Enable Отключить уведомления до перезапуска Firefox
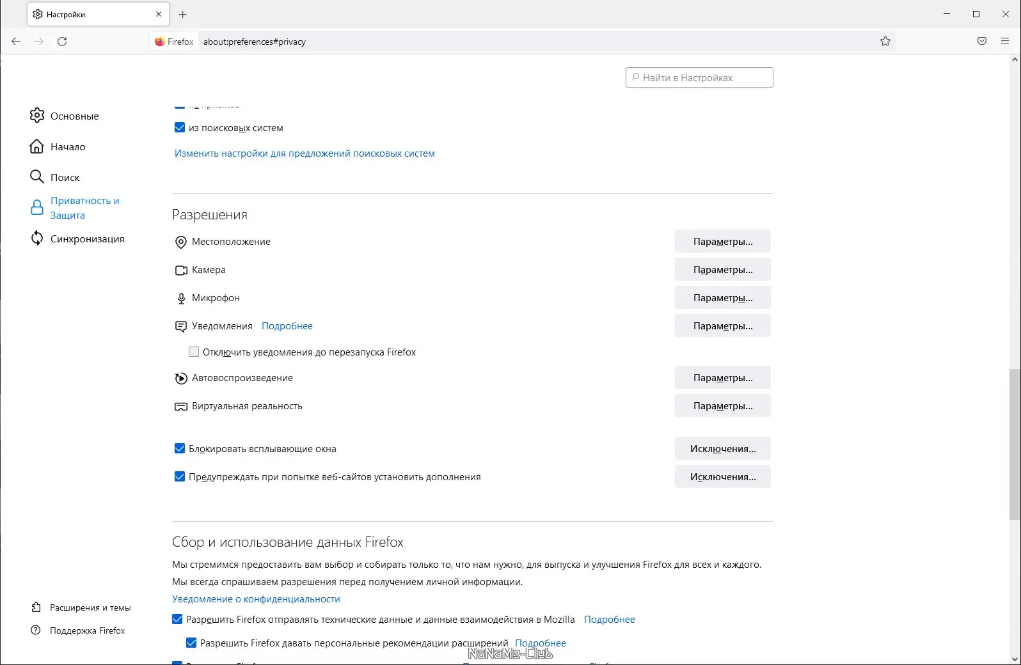The image size is (1021, 665). pos(194,352)
